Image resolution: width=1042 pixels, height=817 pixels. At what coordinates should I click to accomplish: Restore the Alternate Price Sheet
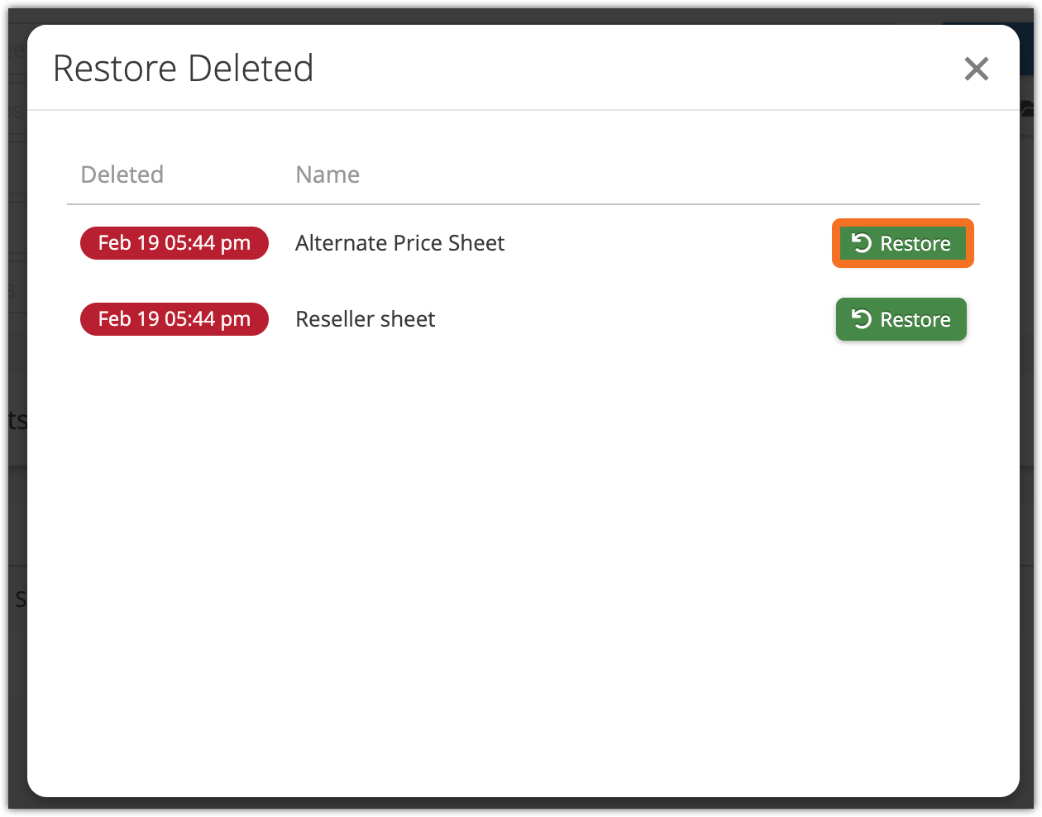pyautogui.click(x=901, y=243)
